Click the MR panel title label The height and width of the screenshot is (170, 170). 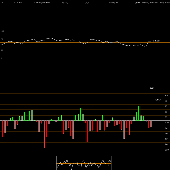152,88
